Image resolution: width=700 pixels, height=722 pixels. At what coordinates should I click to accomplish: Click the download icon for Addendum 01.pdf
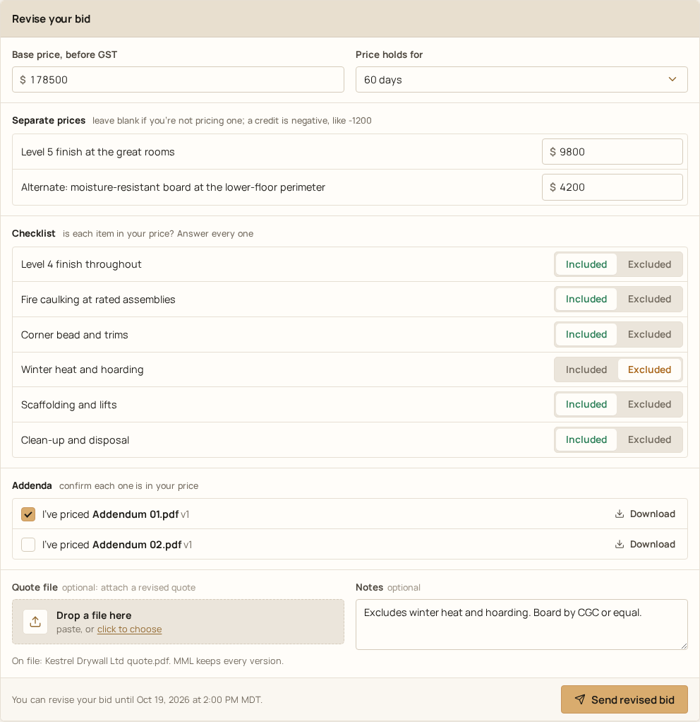(x=620, y=514)
